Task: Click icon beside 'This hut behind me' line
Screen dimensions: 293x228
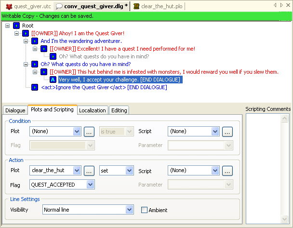Action: [44, 72]
